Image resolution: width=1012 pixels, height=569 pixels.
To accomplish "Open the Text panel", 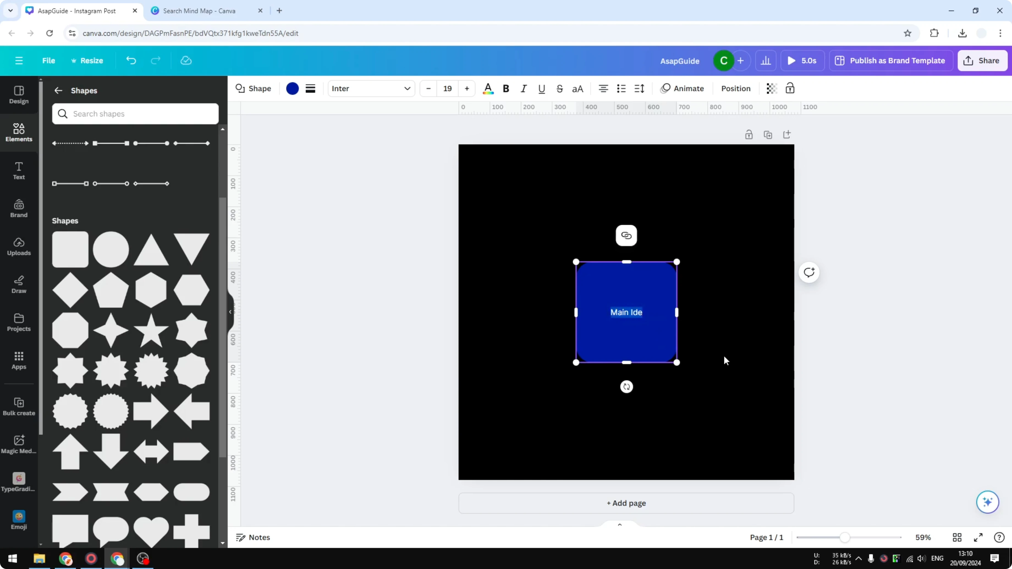I will (19, 170).
